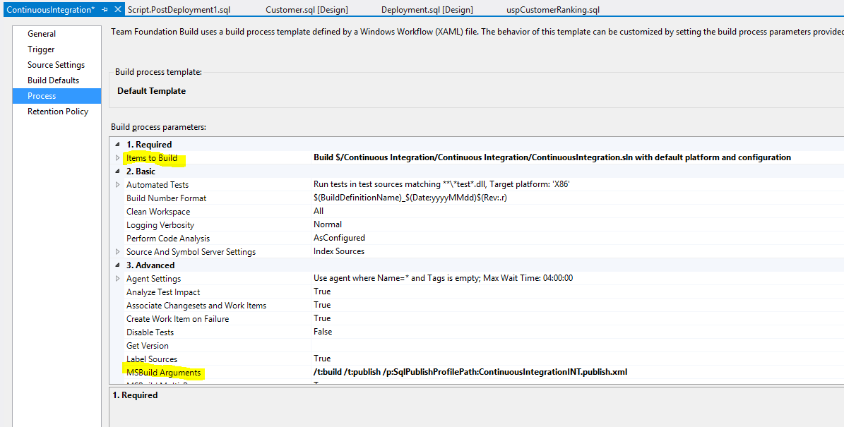Screen dimensions: 844x427
Task: Open the Customer.sql [Design] tab
Action: pos(307,10)
